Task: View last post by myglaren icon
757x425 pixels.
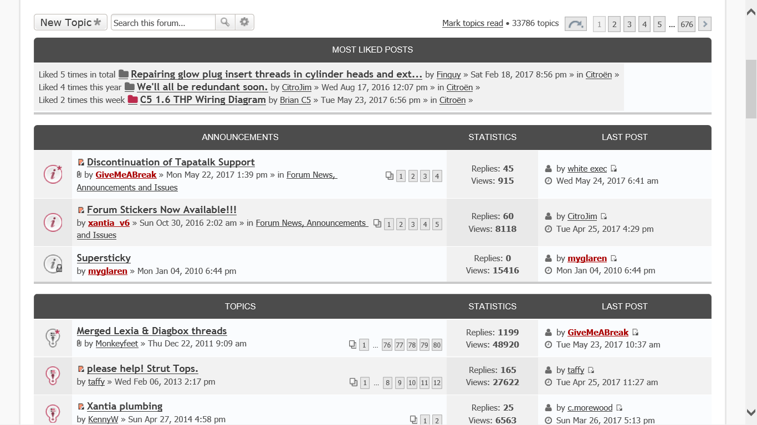Action: [613, 258]
